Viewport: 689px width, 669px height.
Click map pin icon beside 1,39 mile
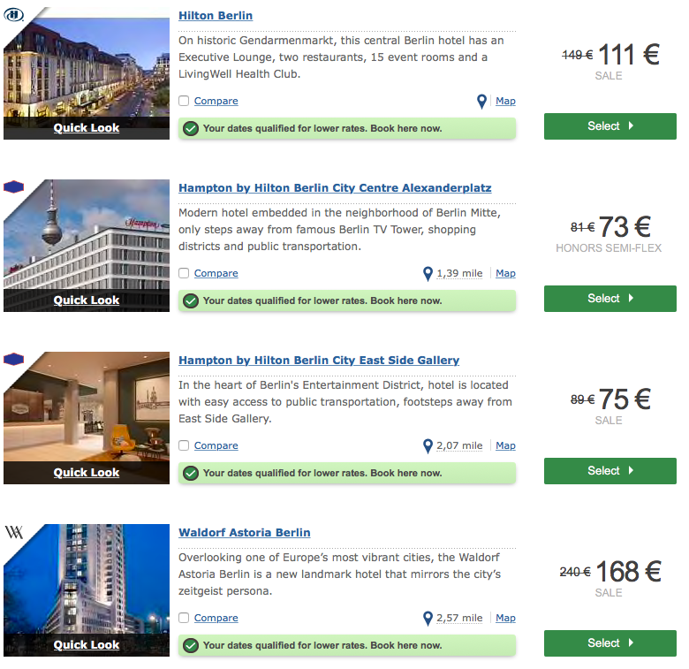(x=428, y=274)
